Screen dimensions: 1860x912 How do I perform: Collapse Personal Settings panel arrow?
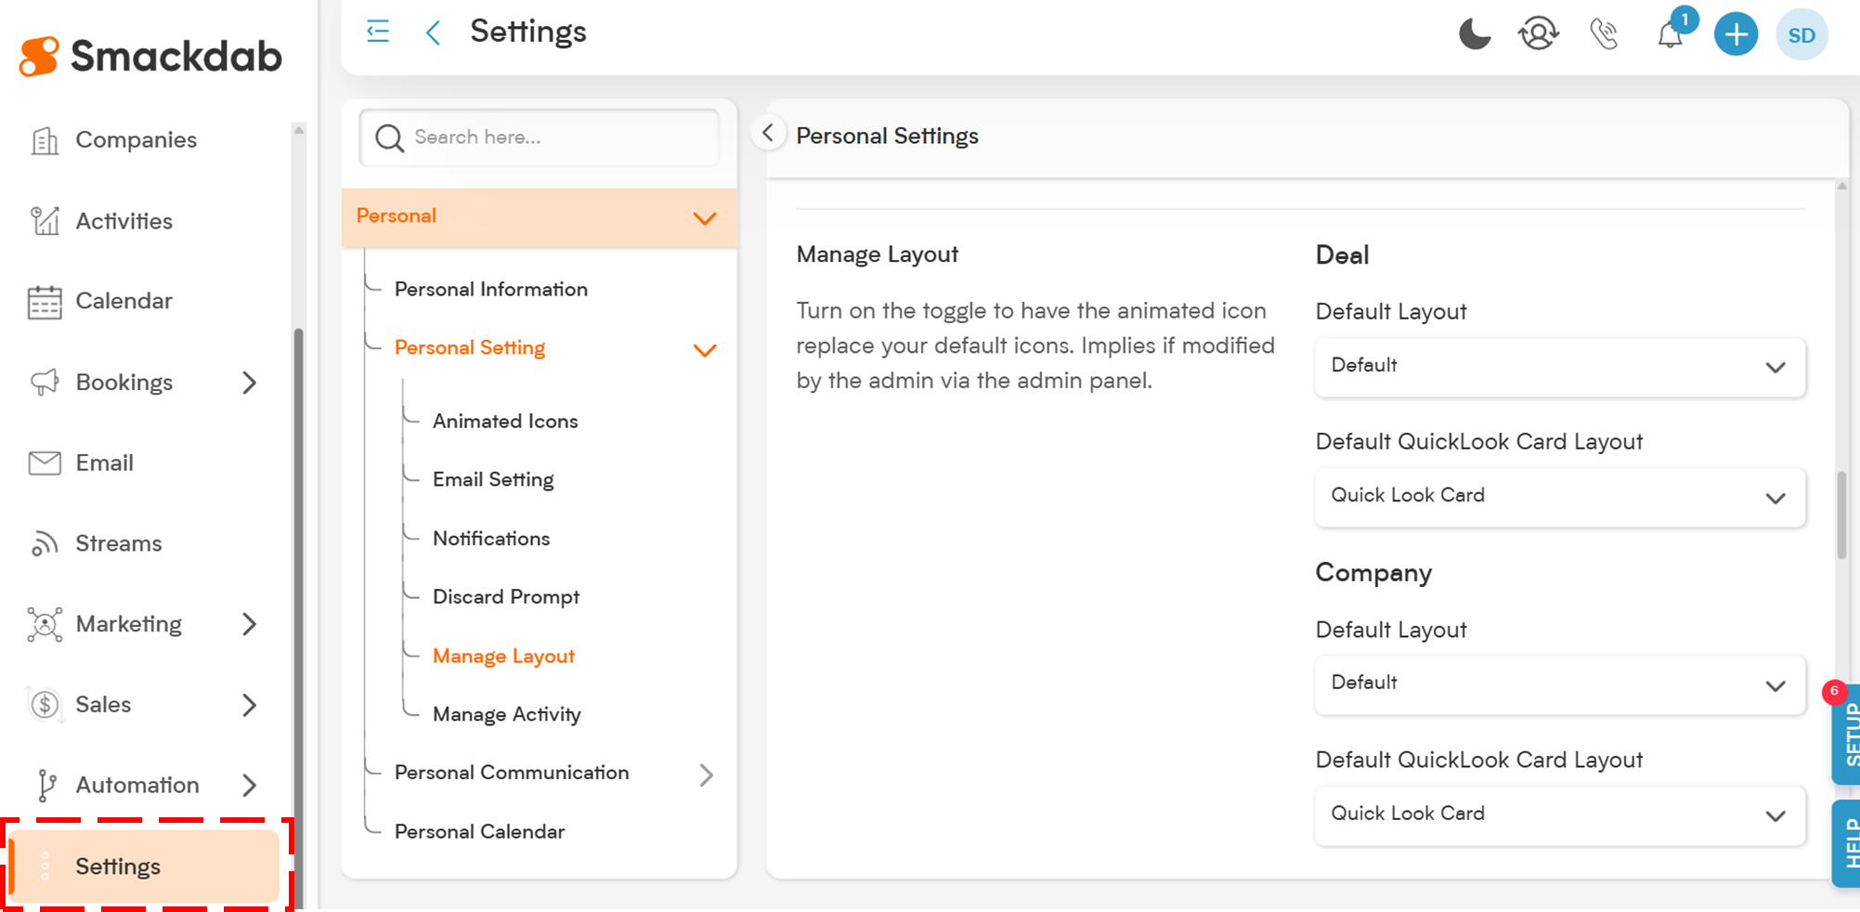click(768, 134)
